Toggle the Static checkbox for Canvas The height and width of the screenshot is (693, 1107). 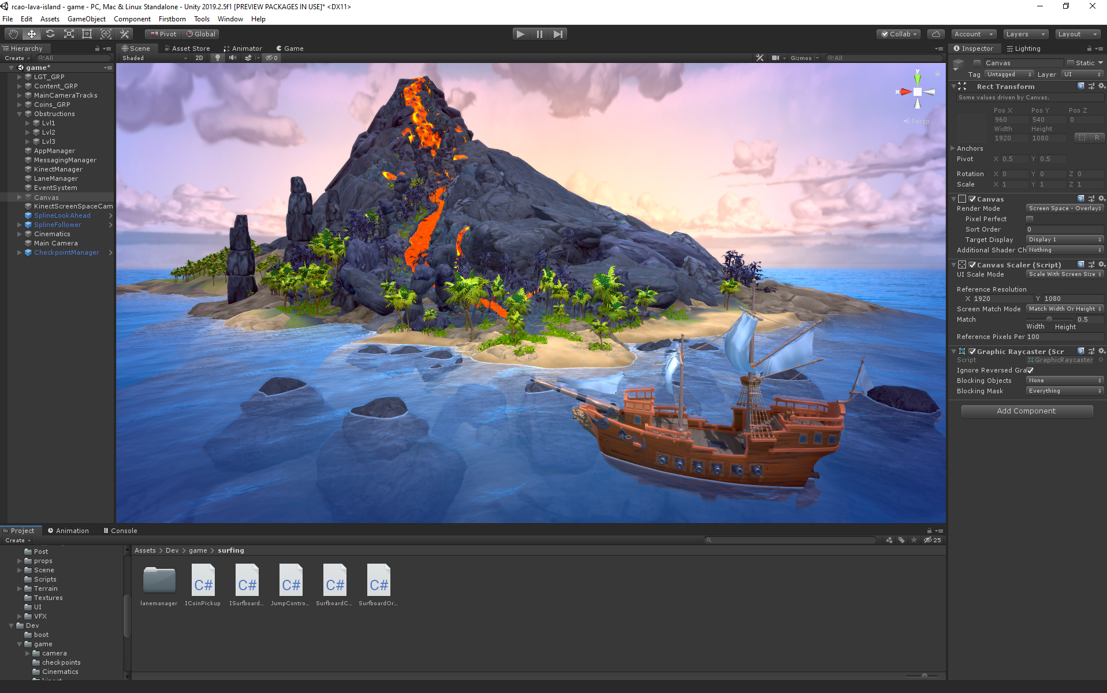tap(1071, 63)
